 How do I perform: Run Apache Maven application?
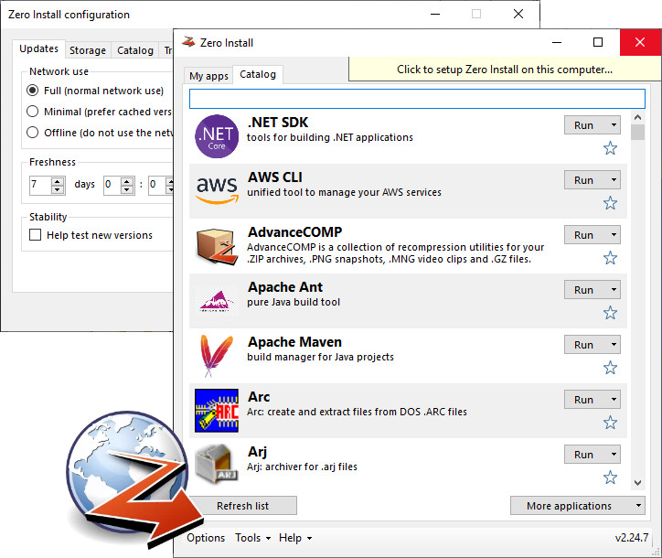point(583,345)
